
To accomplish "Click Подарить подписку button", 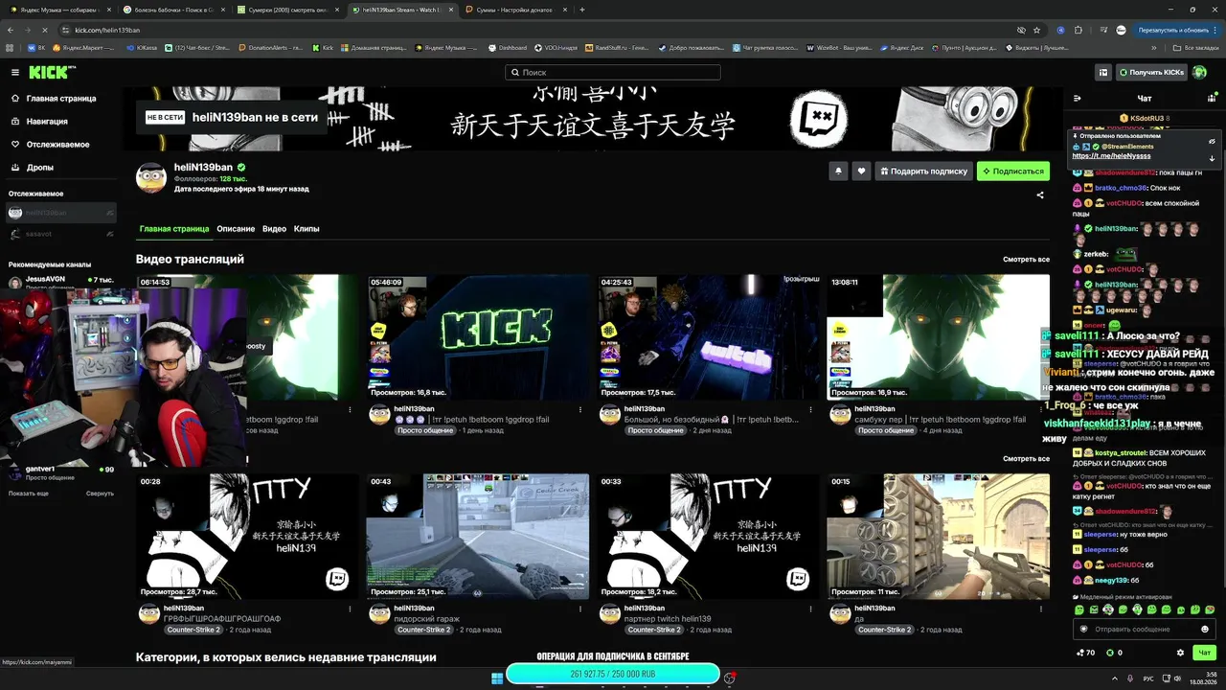I will (x=923, y=172).
